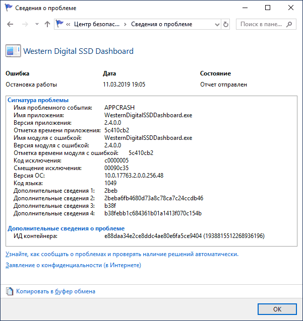The image size is (303, 321).
Task: Click the 'Поиск в пане...' search field
Action: click(266, 24)
